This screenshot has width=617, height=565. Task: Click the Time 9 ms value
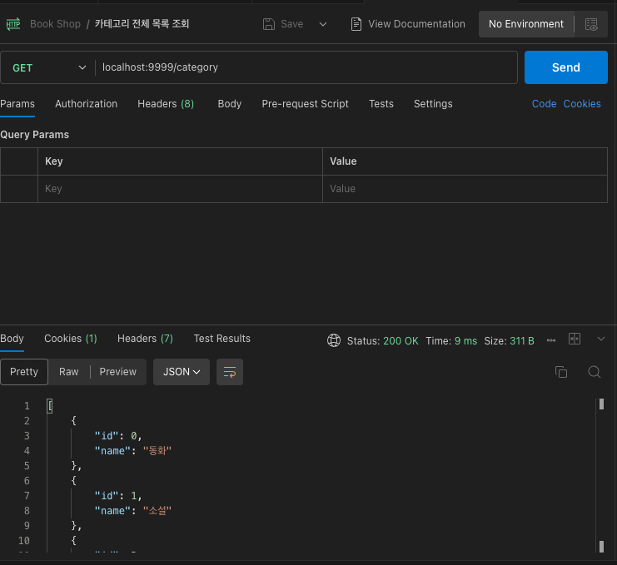pos(466,341)
